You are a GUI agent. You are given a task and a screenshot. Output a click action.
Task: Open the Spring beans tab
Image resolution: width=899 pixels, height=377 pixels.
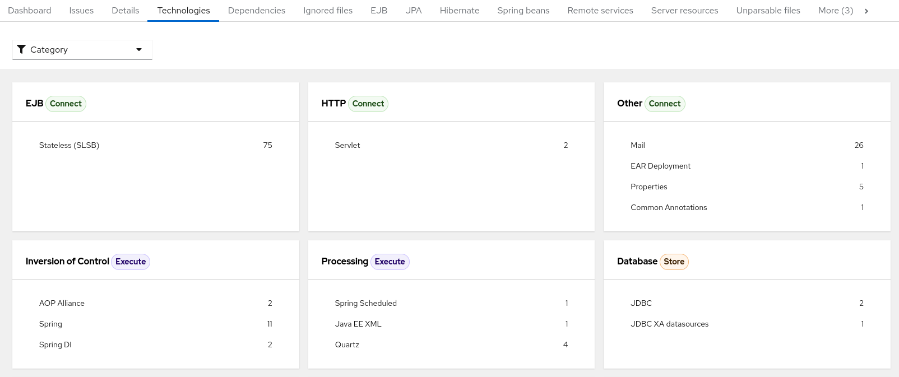coord(523,11)
